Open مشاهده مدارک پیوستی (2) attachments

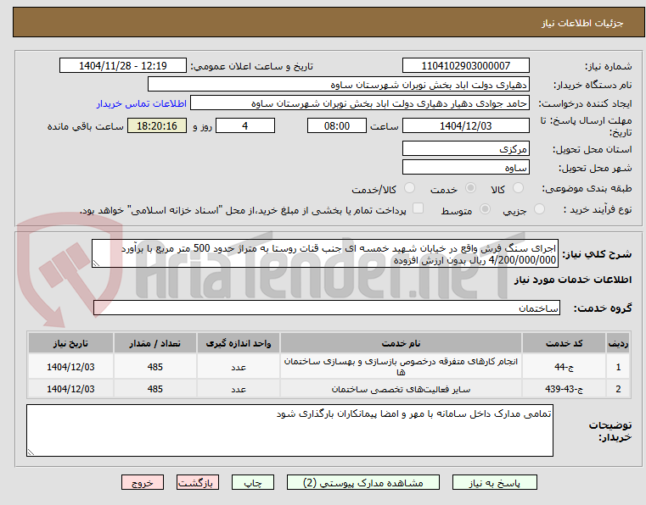(363, 482)
